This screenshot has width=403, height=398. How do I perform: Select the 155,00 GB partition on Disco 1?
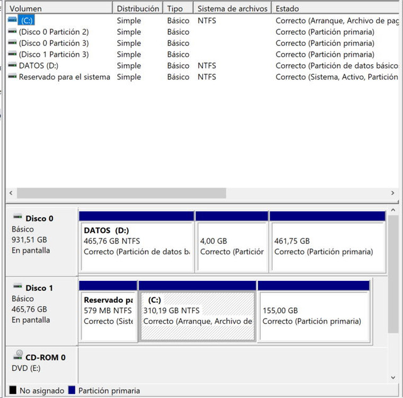314,311
